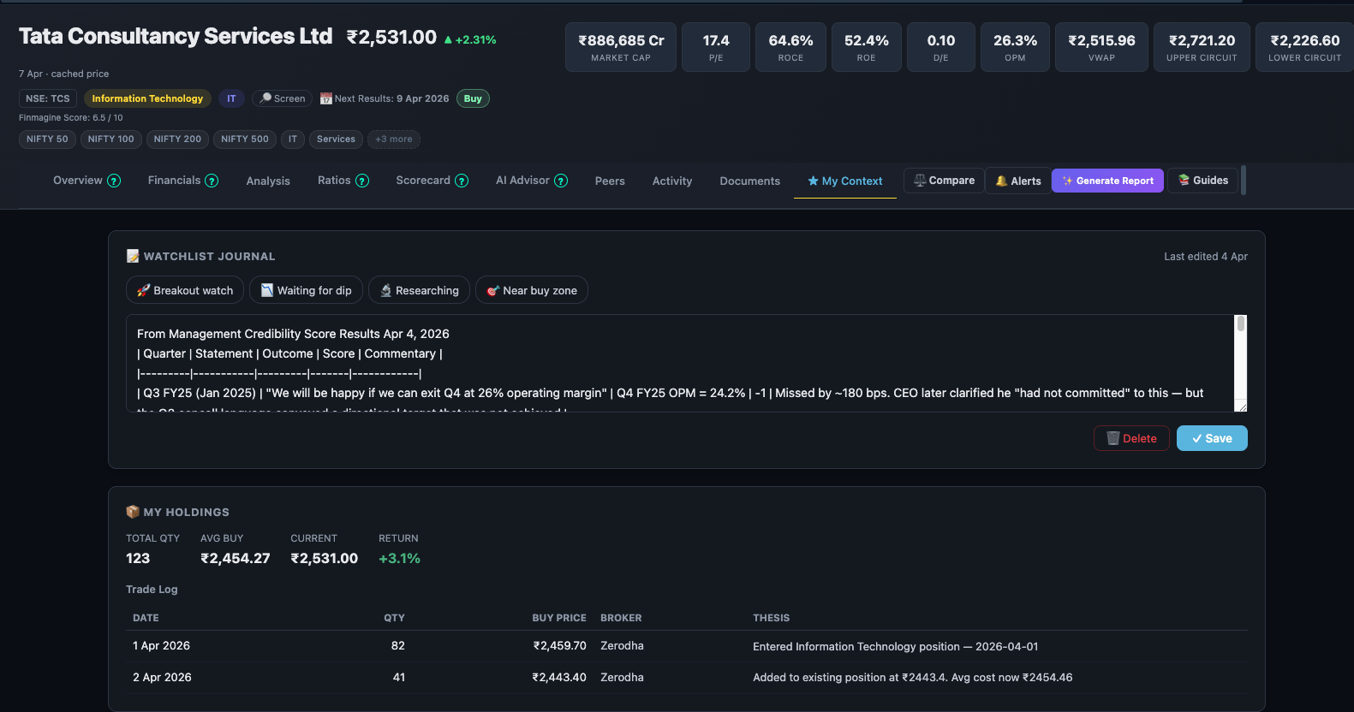
Task: Click the books icon on Guides button
Action: [1184, 180]
